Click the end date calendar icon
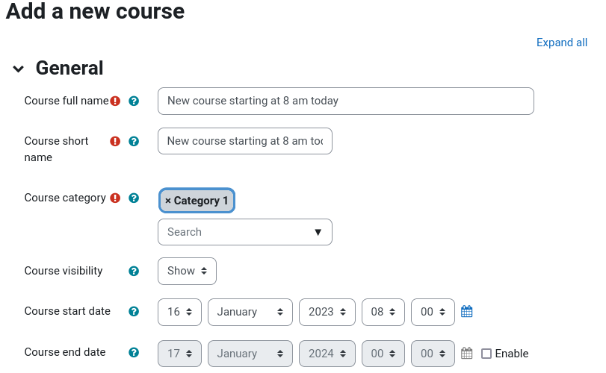The image size is (606, 373). [466, 353]
